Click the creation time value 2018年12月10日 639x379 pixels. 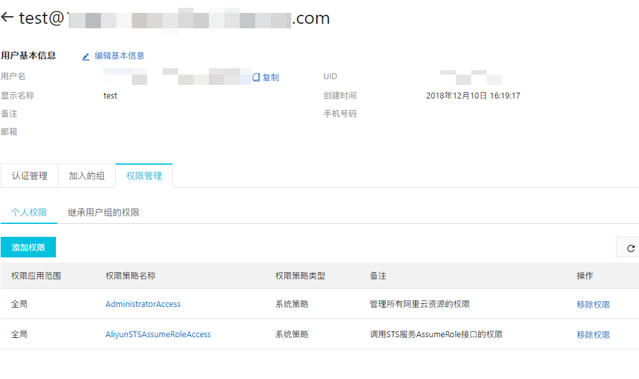473,96
